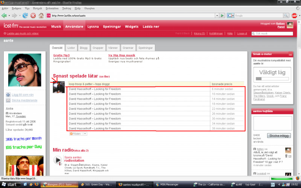Click the Skicka inlägg button

point(280,135)
